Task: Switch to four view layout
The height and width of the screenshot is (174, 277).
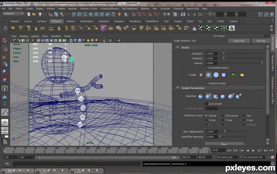Action: [x=5, y=131]
